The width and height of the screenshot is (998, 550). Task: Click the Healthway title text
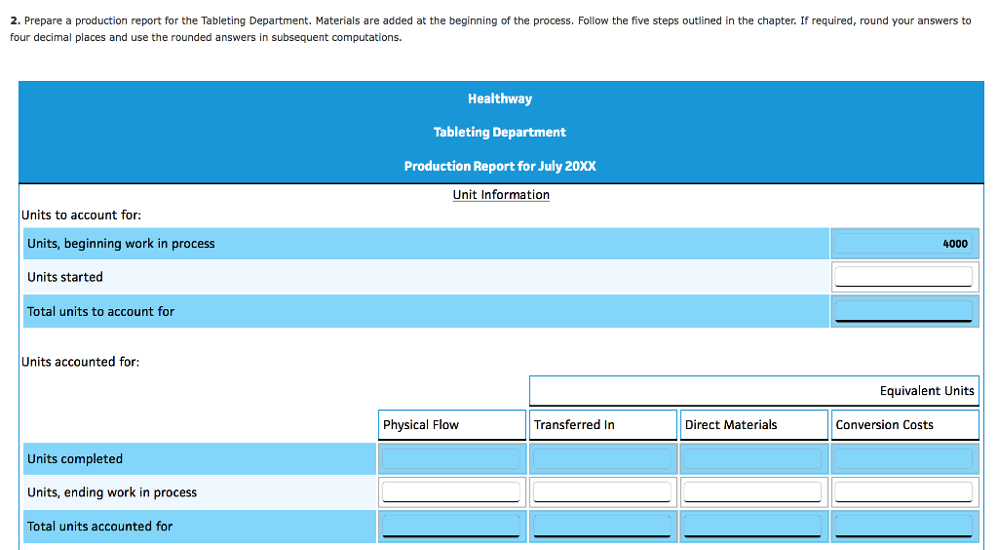coord(500,98)
